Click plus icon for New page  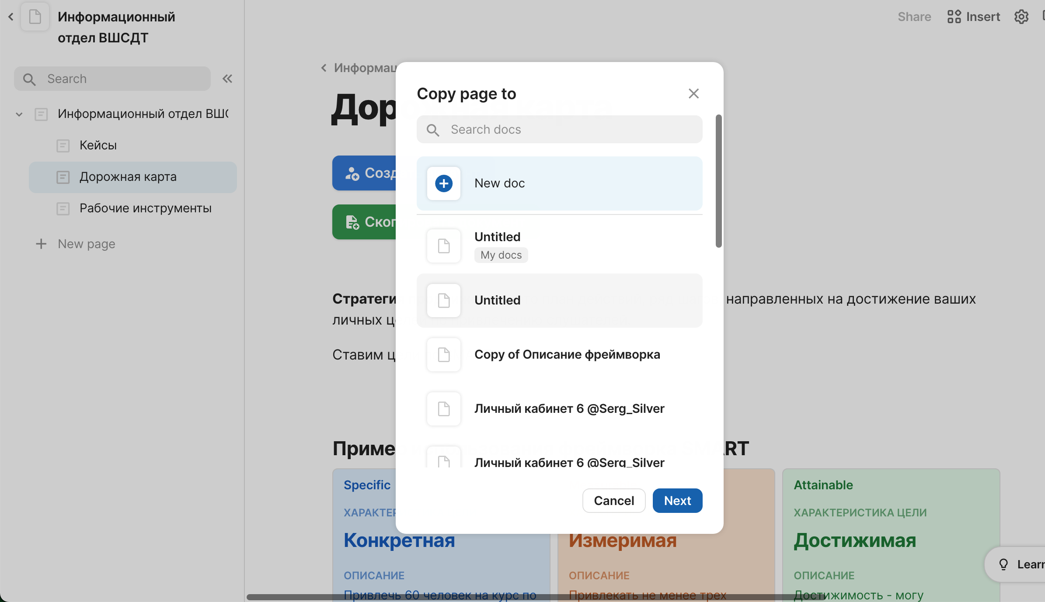click(x=41, y=244)
